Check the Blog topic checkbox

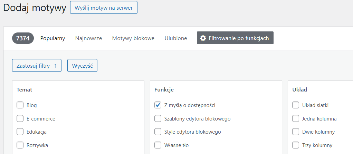[20, 105]
